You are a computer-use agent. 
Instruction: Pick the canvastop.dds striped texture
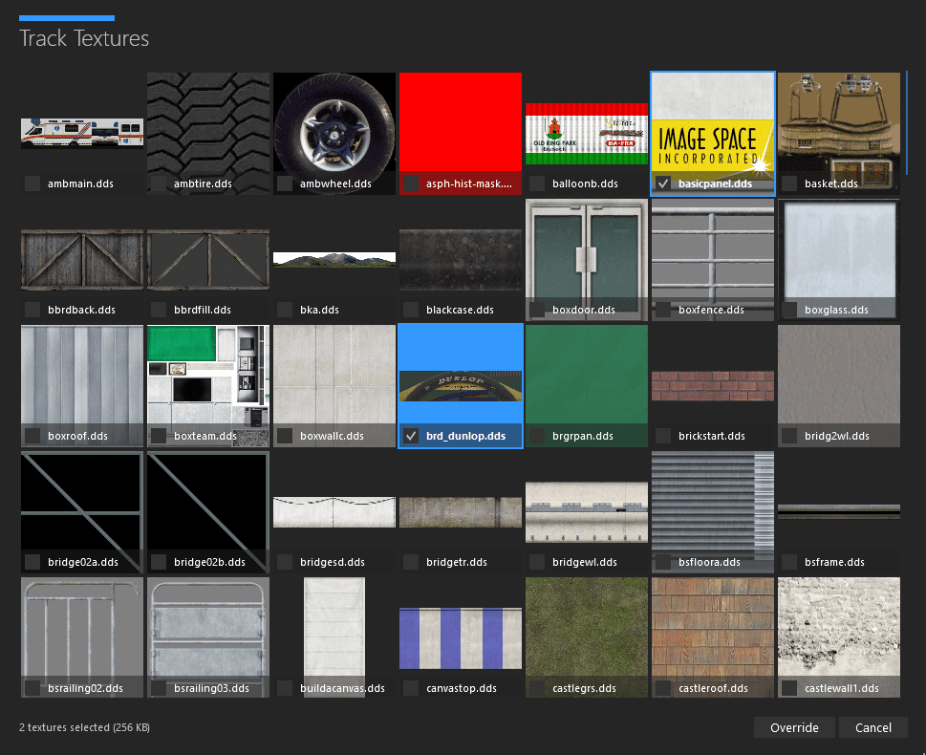coord(460,636)
